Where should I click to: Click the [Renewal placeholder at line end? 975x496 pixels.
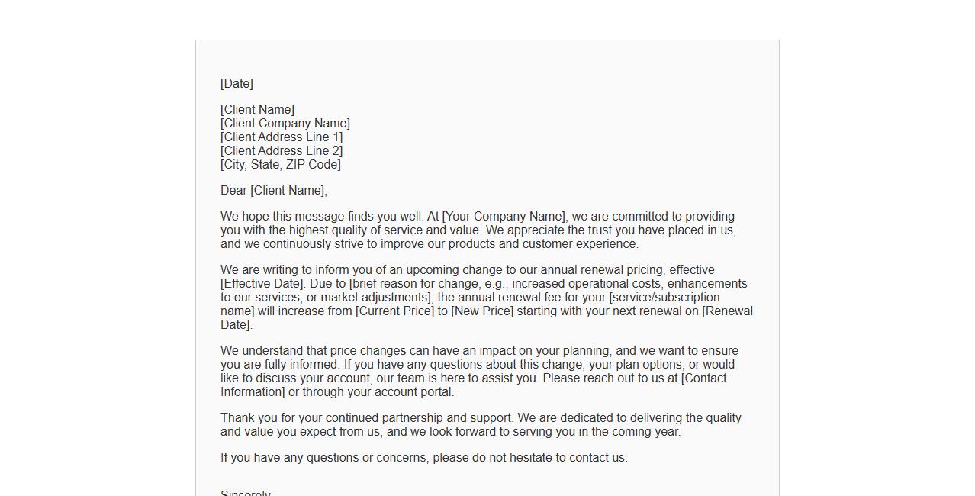tap(727, 311)
